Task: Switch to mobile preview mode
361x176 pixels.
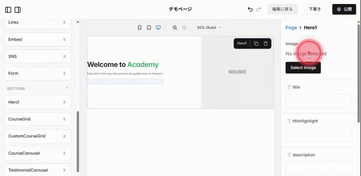Action: tap(140, 27)
